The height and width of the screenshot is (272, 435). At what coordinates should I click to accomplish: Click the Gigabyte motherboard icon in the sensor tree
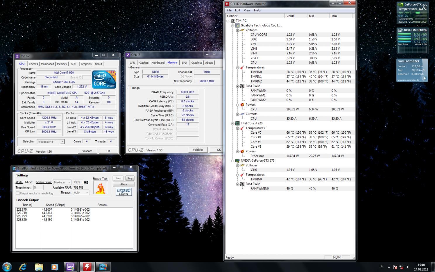[x=237, y=25]
